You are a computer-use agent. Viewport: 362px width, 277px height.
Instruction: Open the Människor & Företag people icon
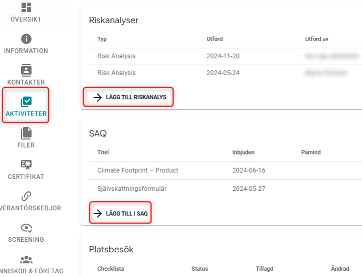[x=26, y=260]
